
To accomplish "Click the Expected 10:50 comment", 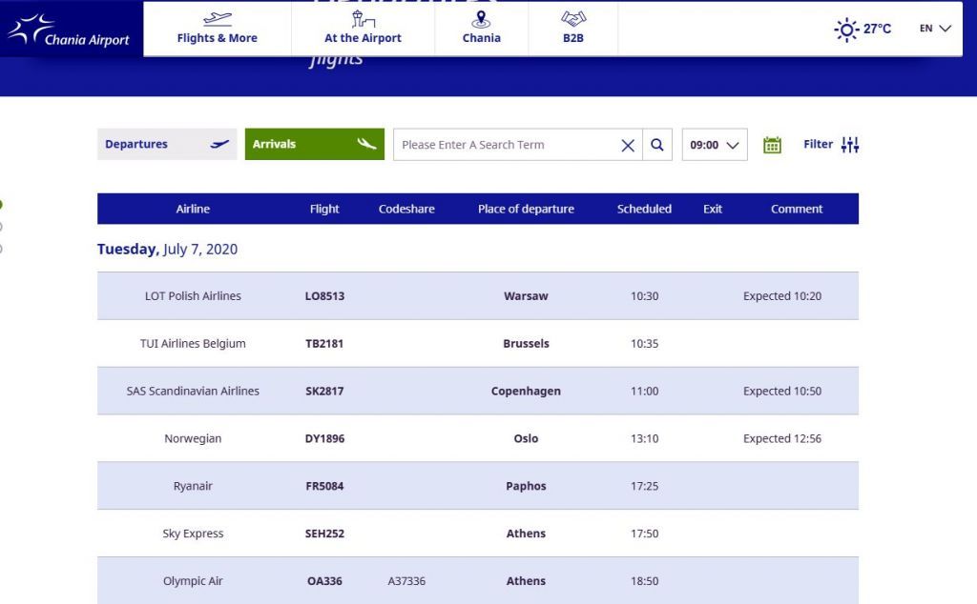I will click(x=782, y=392).
